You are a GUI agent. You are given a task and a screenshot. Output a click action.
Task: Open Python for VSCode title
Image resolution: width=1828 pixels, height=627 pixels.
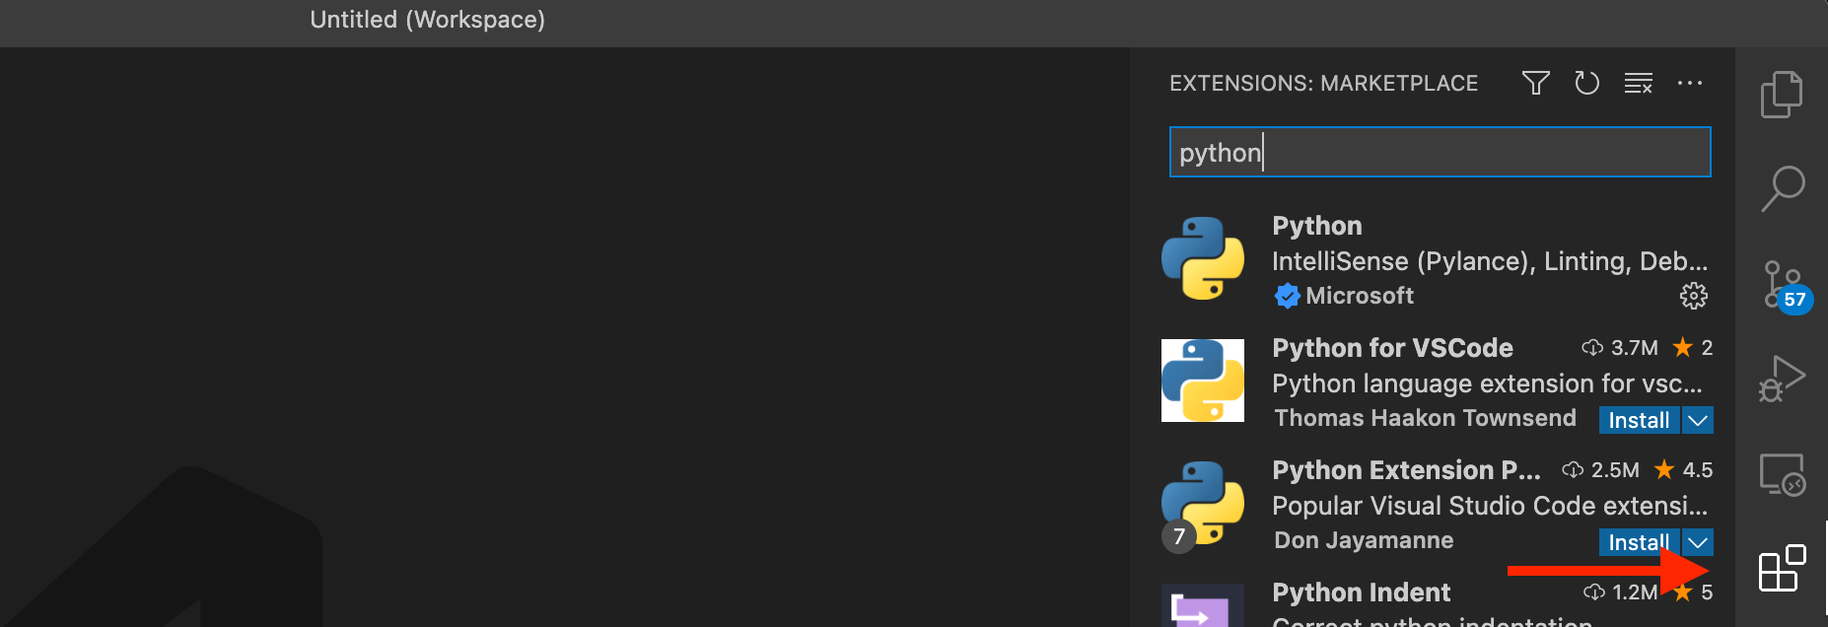point(1392,348)
